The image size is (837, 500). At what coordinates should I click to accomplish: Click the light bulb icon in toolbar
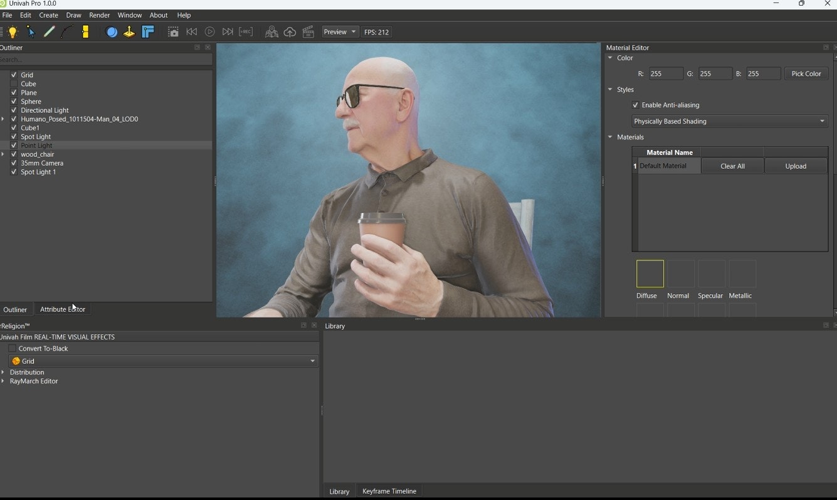13,32
